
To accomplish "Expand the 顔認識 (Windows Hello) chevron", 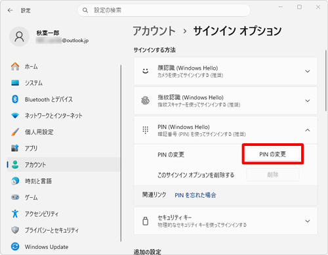I will 308,71.
